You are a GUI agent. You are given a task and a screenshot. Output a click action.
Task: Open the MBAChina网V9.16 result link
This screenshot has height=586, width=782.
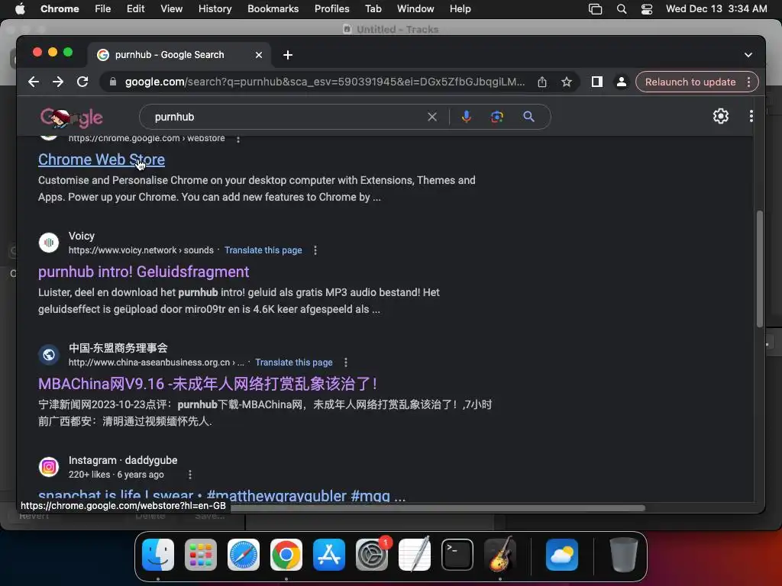pyautogui.click(x=208, y=384)
